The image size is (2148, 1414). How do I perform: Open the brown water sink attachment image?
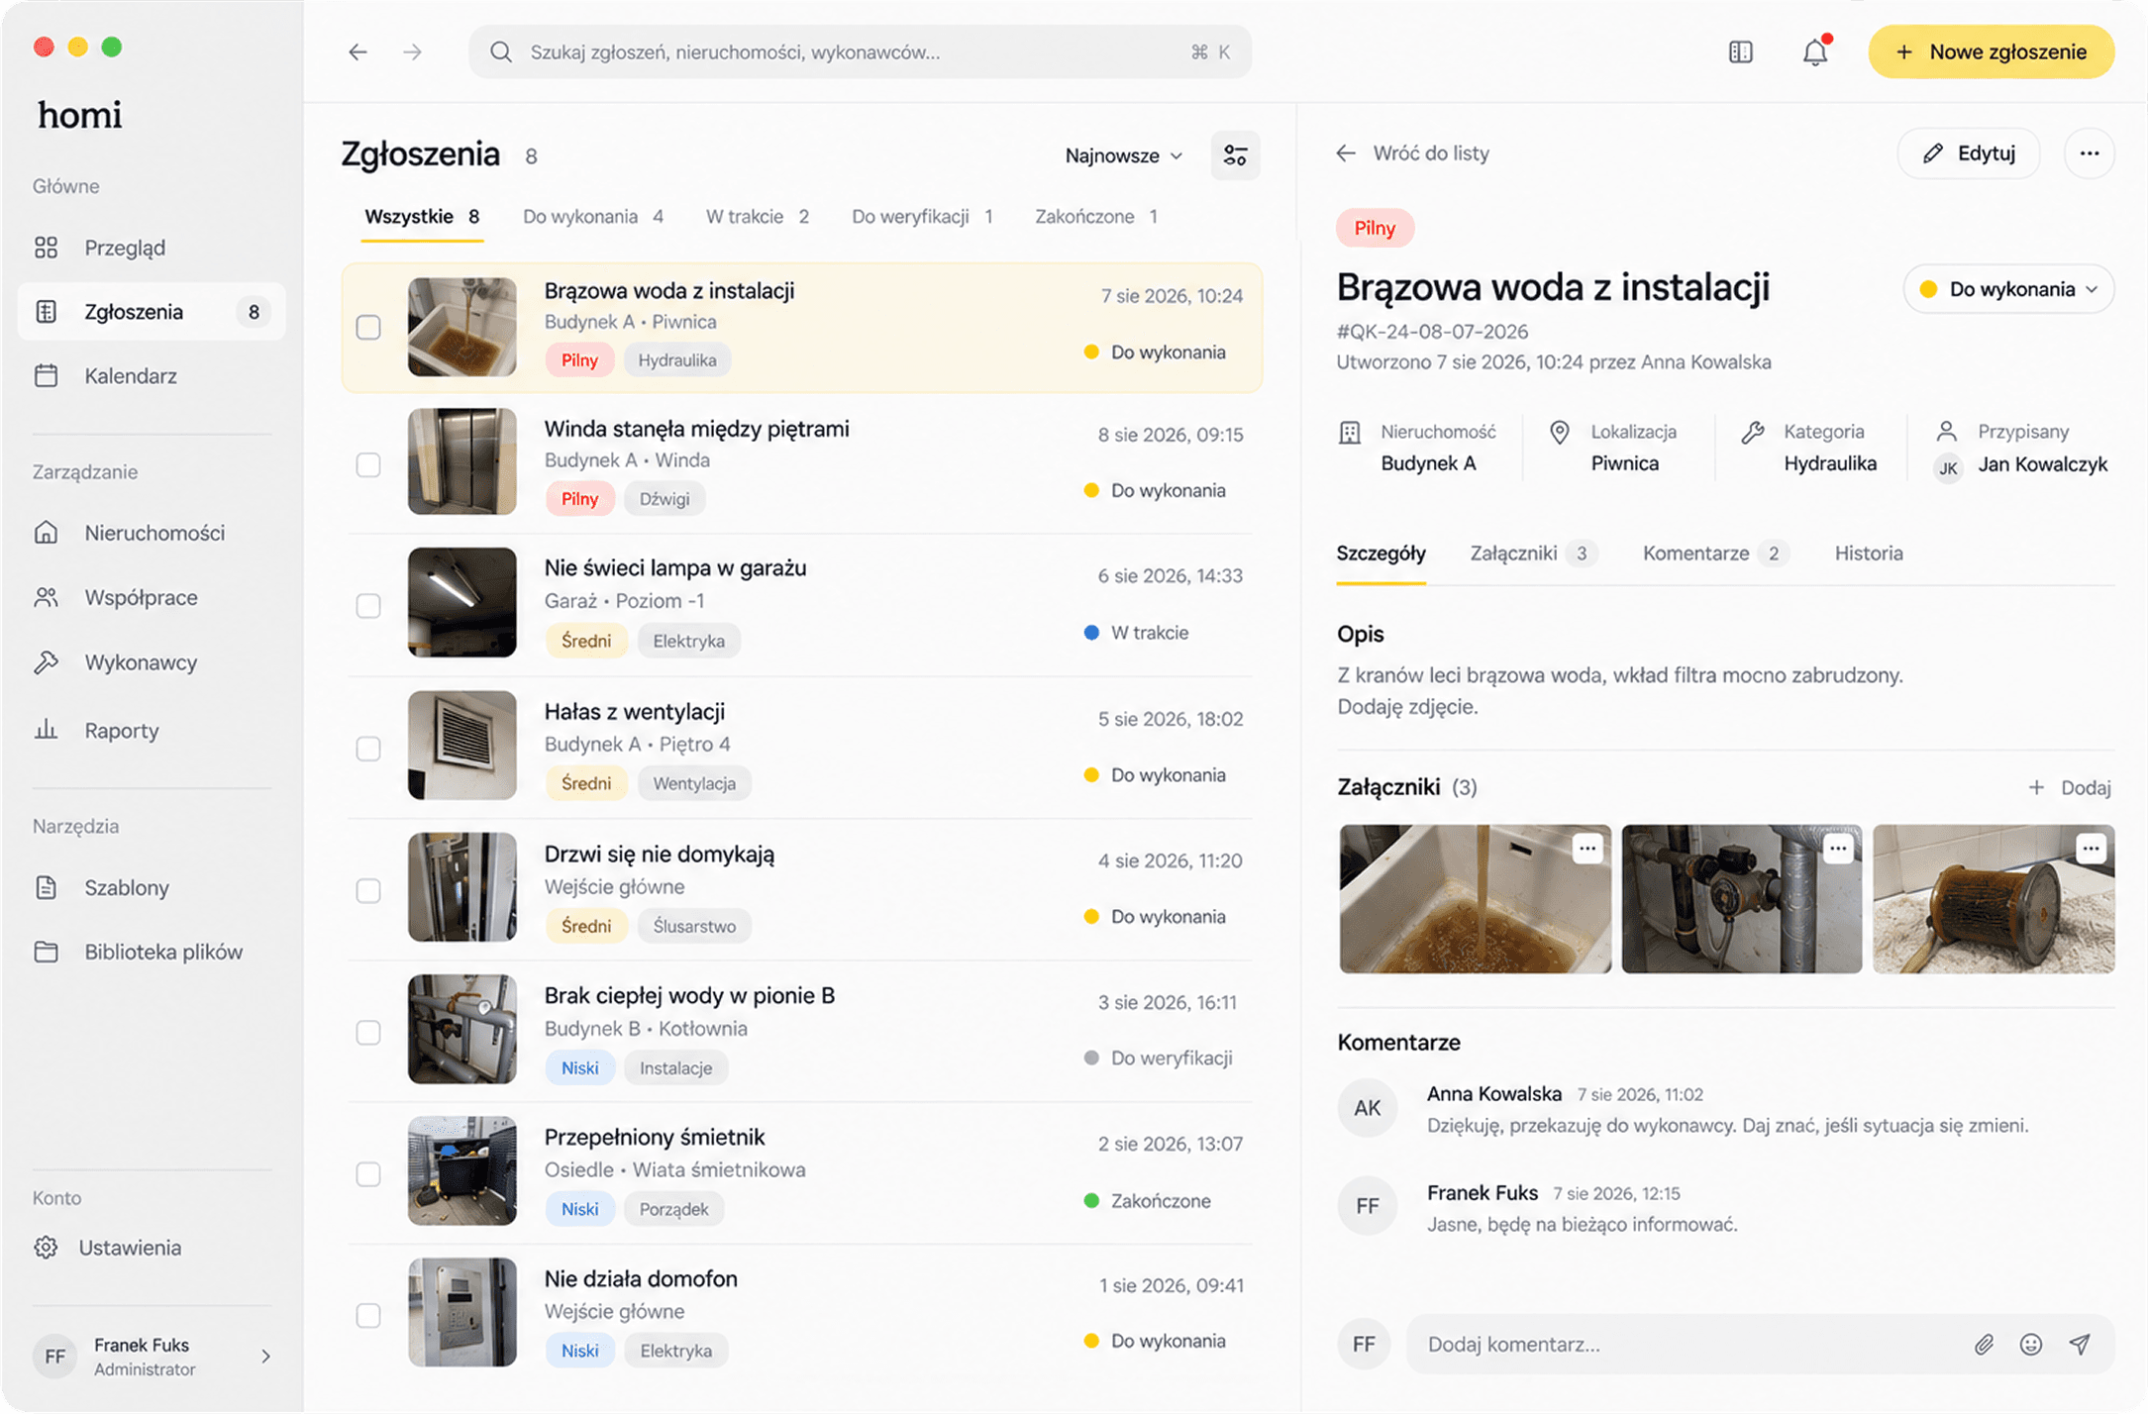click(1475, 899)
